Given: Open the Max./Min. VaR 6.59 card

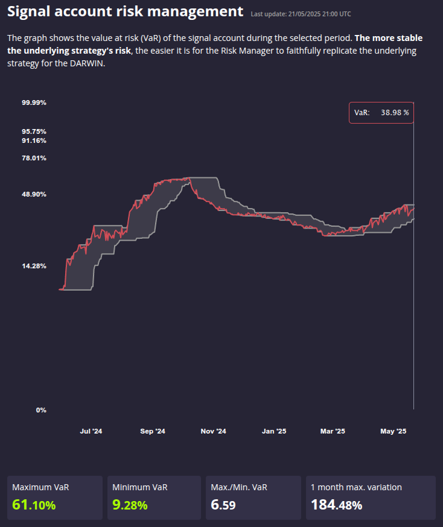Looking at the screenshot, I should pyautogui.click(x=253, y=497).
